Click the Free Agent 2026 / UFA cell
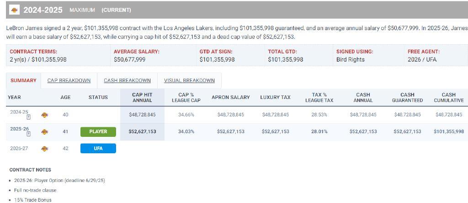Image resolution: width=468 pixels, height=203 pixels. click(435, 56)
